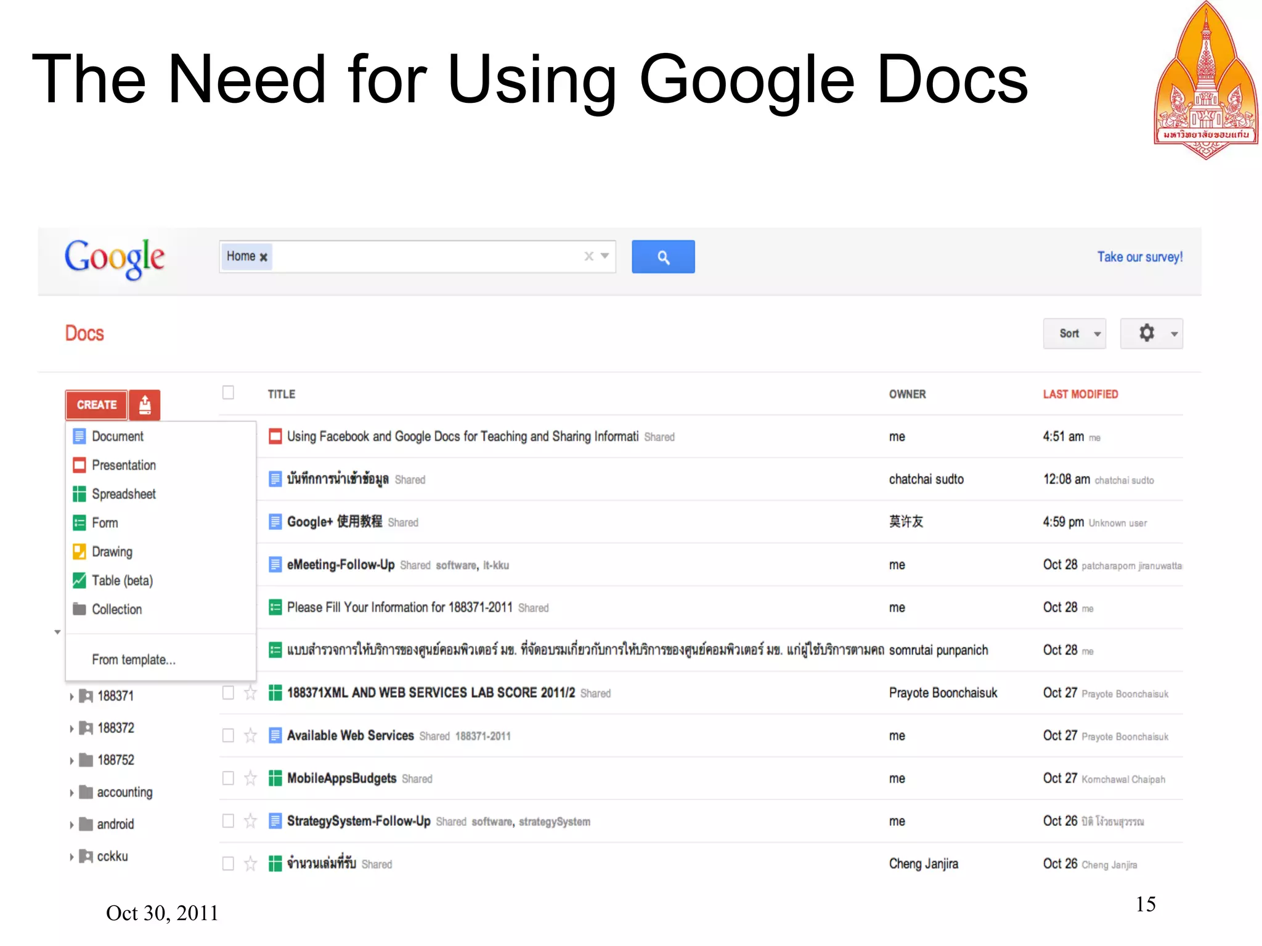Click document icon of eMeeting-Follow-Up

(275, 565)
